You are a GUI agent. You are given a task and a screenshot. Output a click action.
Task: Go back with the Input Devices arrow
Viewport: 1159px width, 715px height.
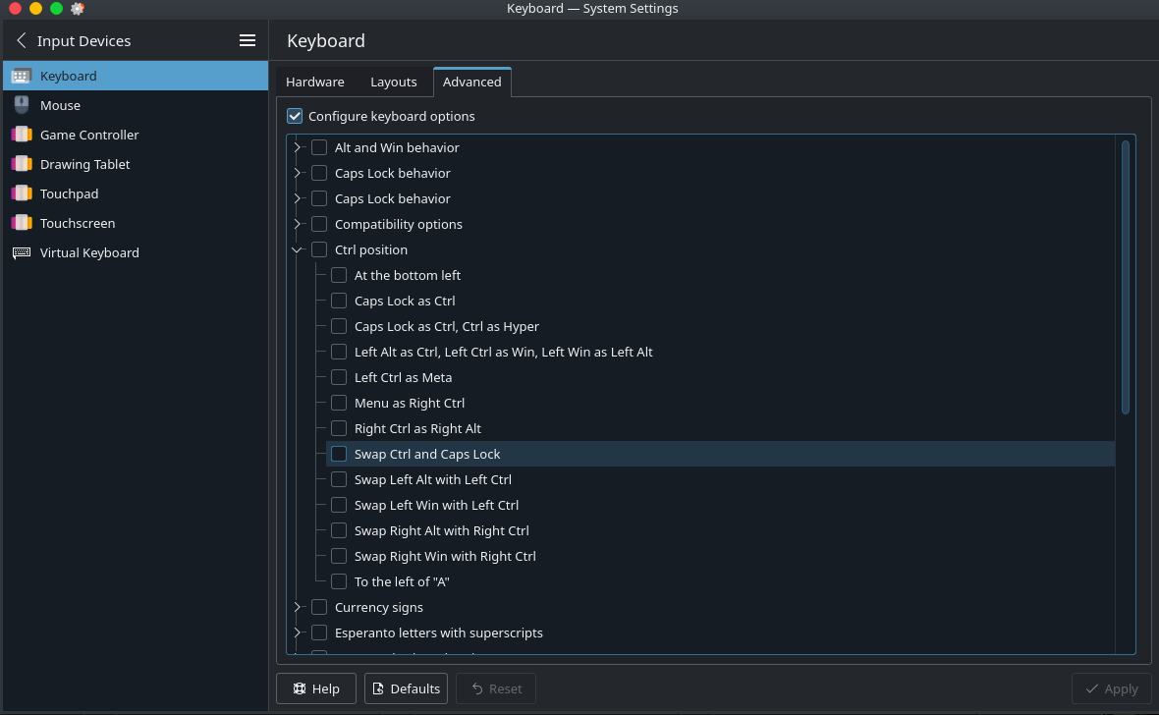[x=22, y=40]
